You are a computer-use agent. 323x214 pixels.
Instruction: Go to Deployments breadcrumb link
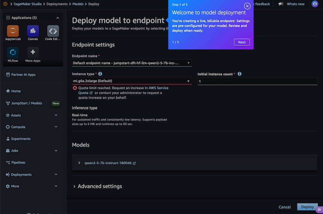(x=57, y=4)
